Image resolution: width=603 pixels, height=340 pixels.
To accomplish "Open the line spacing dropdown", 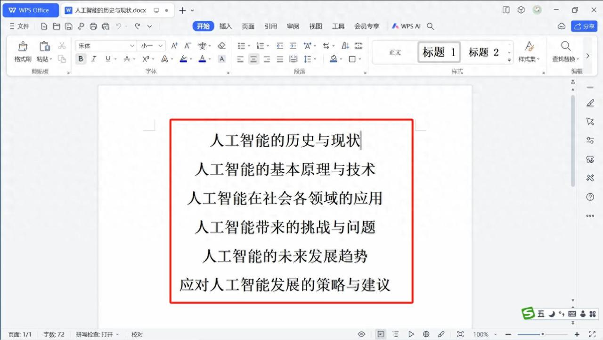I will point(315,59).
